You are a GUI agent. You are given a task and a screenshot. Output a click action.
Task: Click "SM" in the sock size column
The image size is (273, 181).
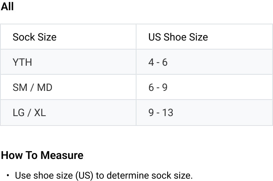[x=20, y=87]
